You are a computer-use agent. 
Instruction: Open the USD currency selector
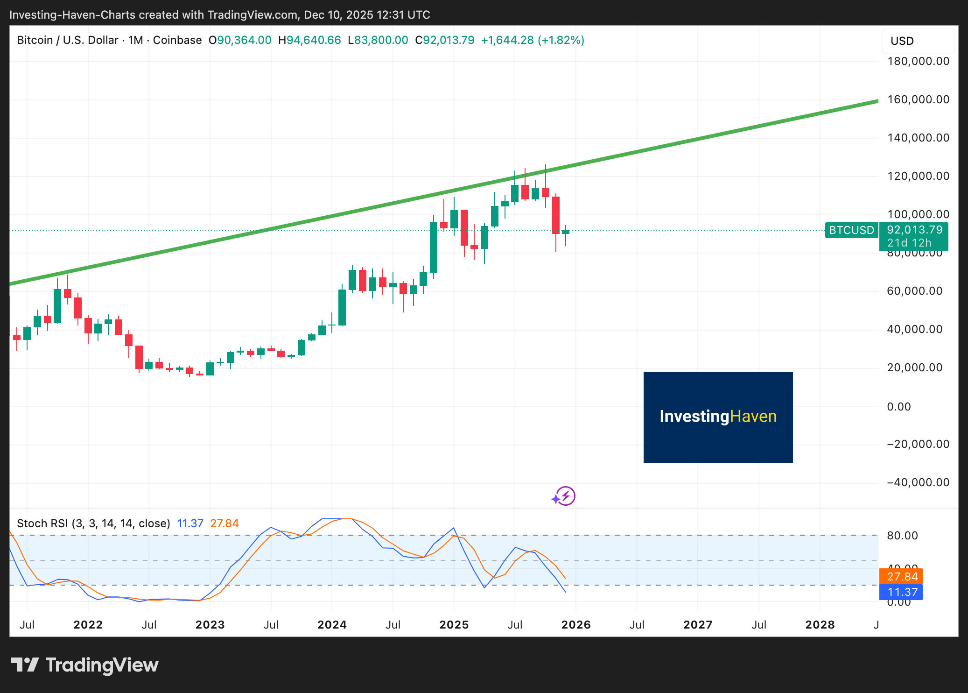tap(917, 41)
